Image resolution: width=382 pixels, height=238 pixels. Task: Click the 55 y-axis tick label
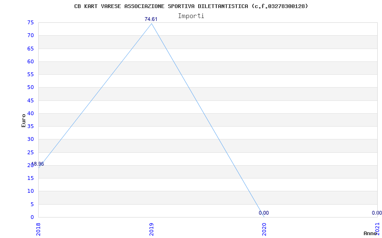(31, 74)
